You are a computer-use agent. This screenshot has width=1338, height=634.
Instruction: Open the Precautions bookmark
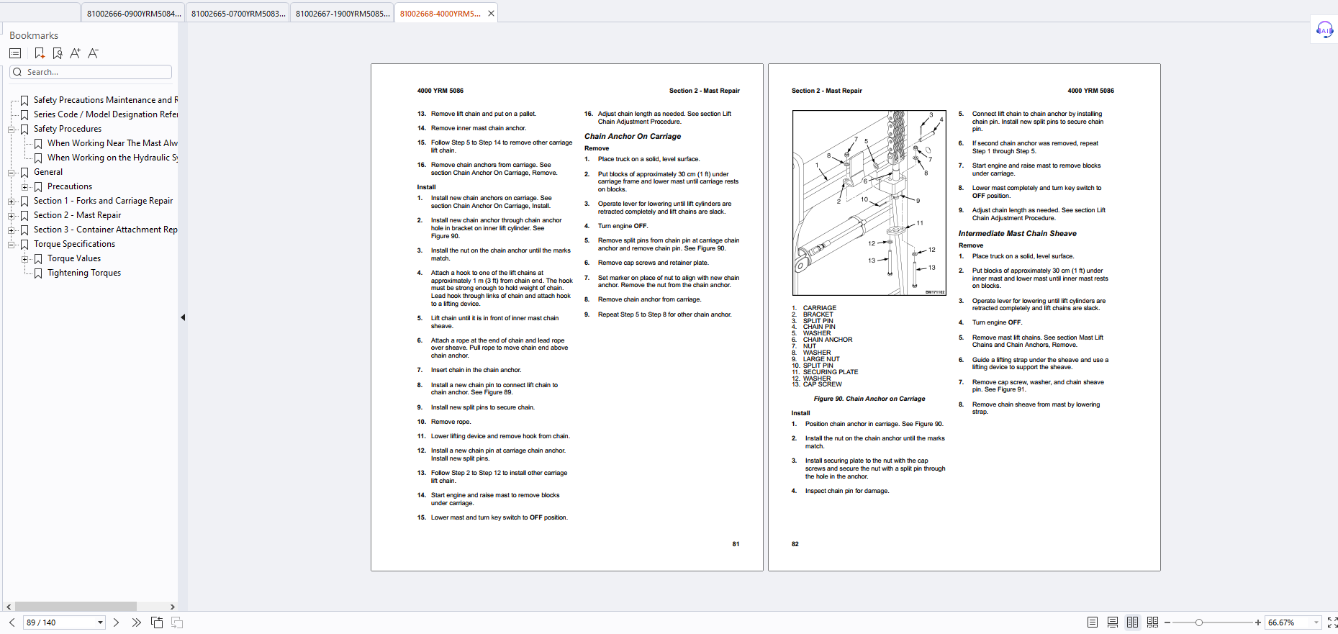tap(70, 186)
